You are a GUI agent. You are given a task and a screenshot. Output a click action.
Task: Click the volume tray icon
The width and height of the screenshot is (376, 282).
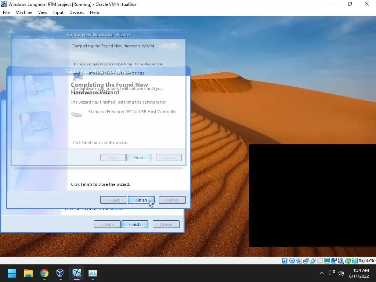tap(340, 273)
